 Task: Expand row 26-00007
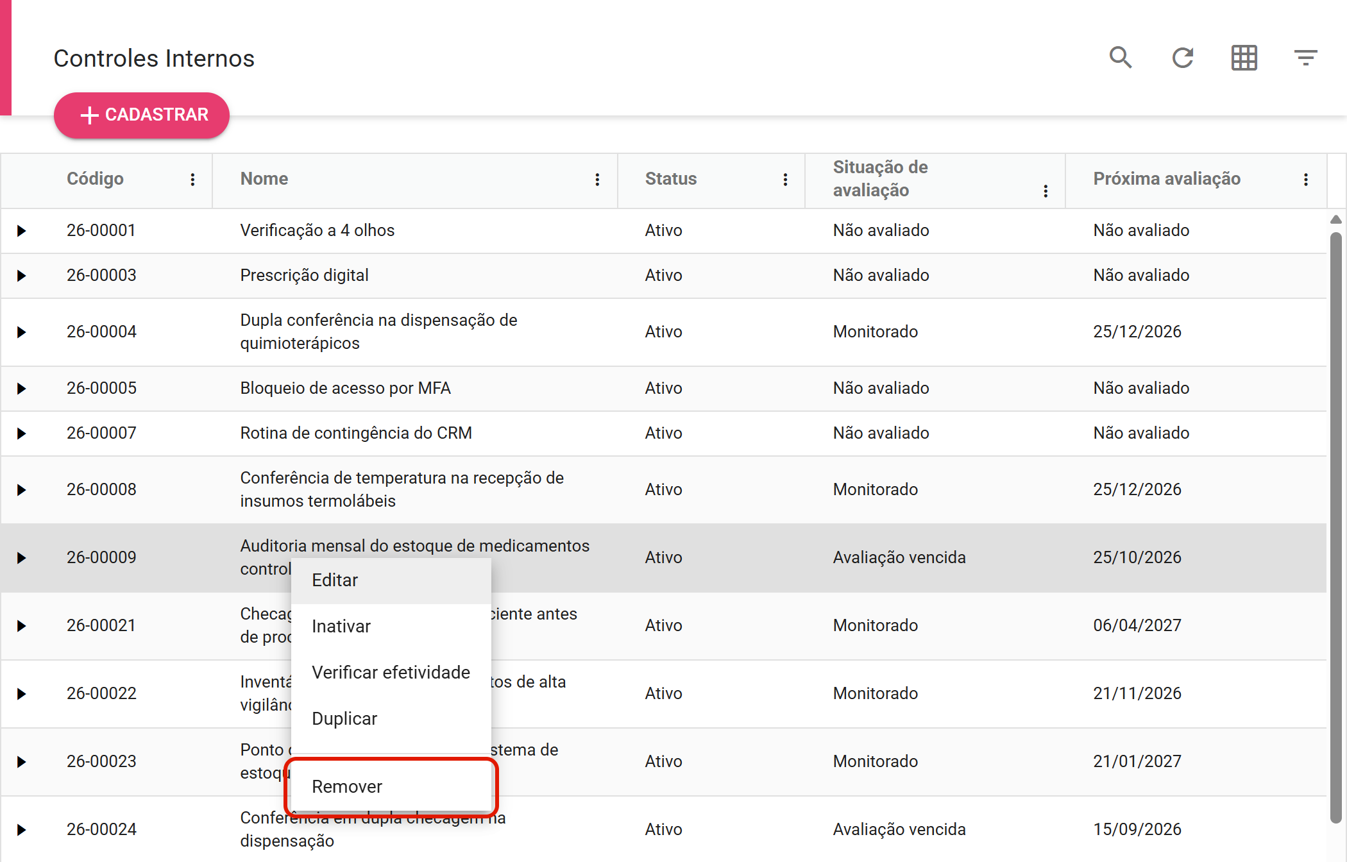22,434
